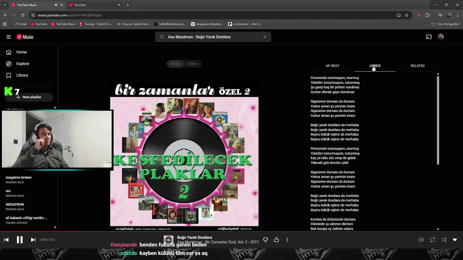Toggle shuffle mode
The image size is (463, 260).
point(444,240)
